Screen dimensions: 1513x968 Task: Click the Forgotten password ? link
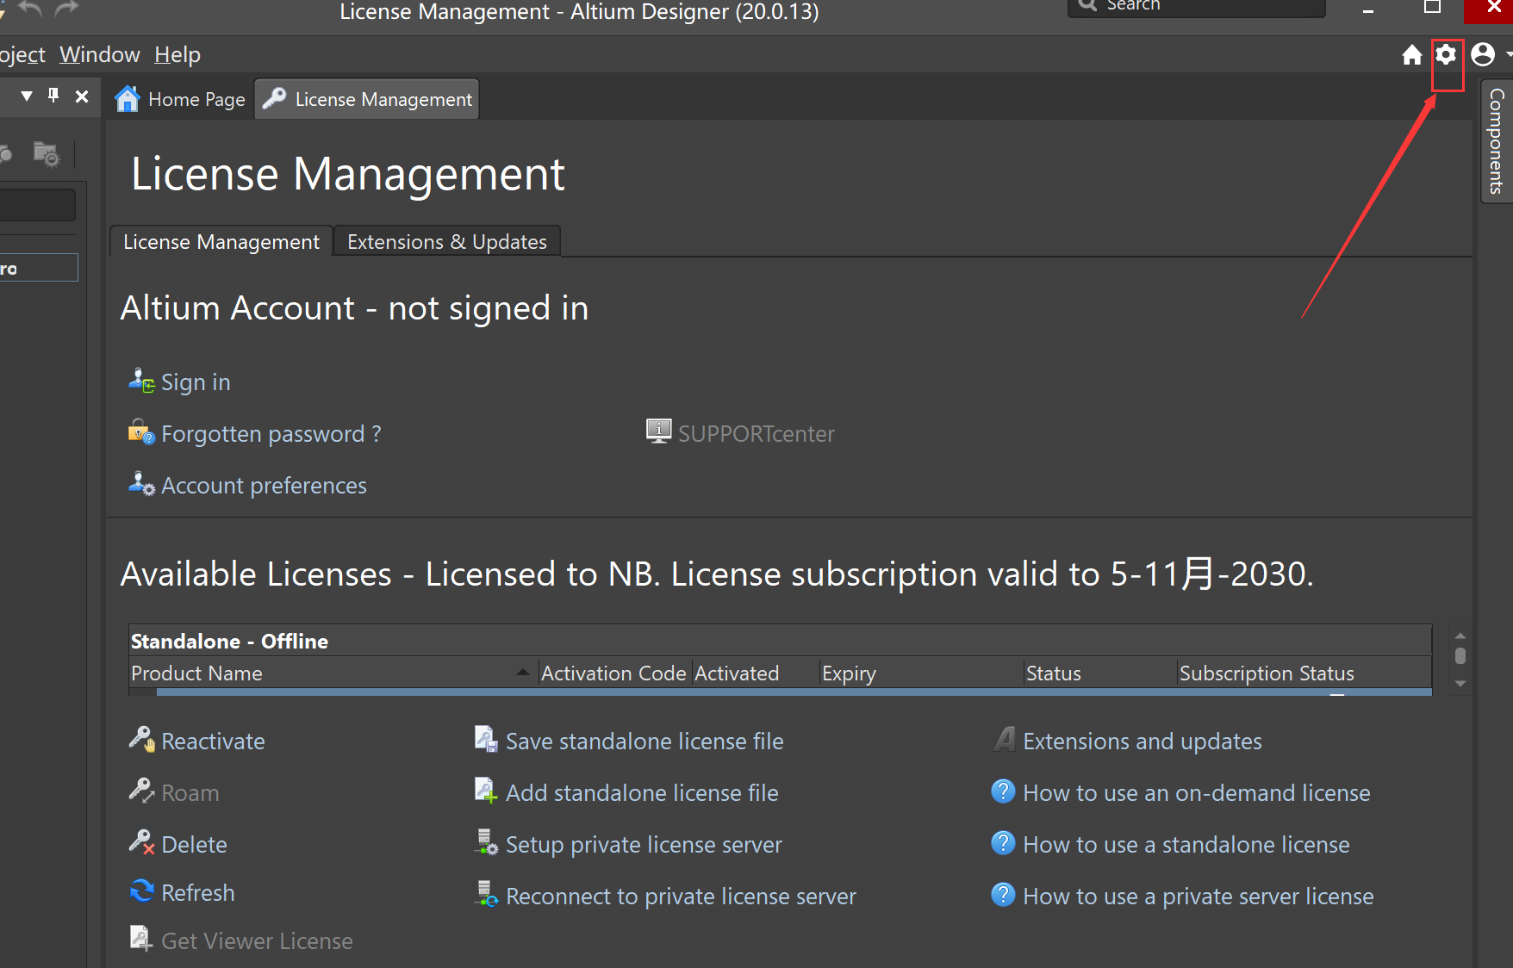point(271,433)
